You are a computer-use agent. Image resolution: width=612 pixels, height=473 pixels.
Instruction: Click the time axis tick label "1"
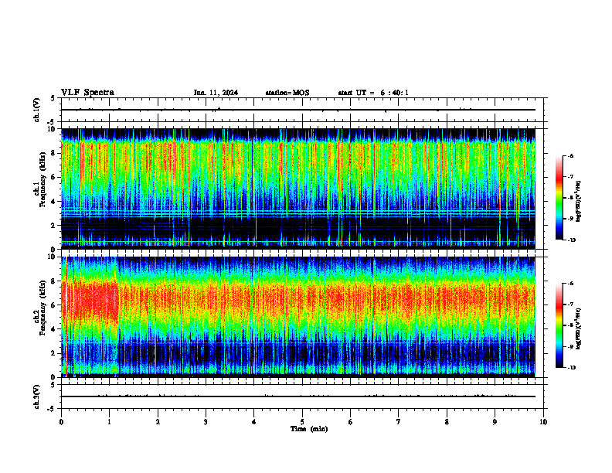(x=110, y=422)
